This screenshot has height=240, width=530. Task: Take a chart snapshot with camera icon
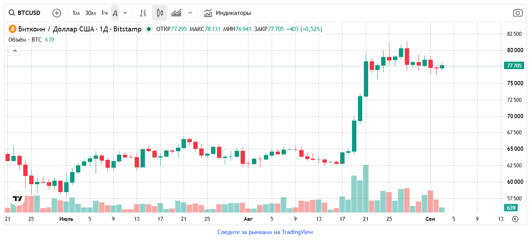(518, 13)
